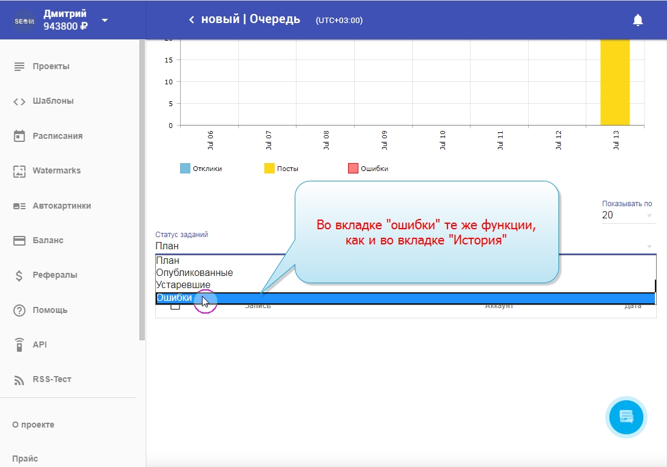Expand the user account dropdown arrow

(x=105, y=20)
